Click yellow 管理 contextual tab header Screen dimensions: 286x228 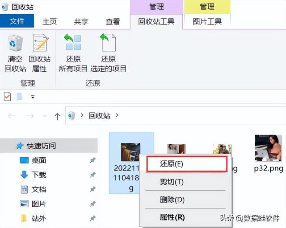pos(207,7)
